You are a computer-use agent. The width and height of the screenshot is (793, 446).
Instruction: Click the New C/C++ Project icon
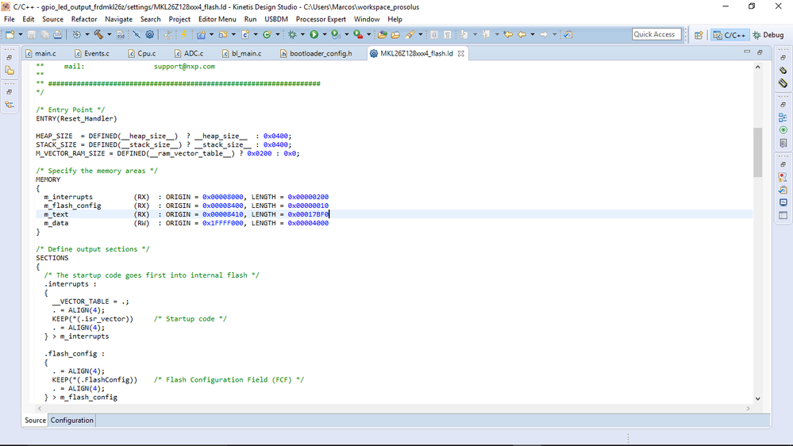tap(202, 34)
